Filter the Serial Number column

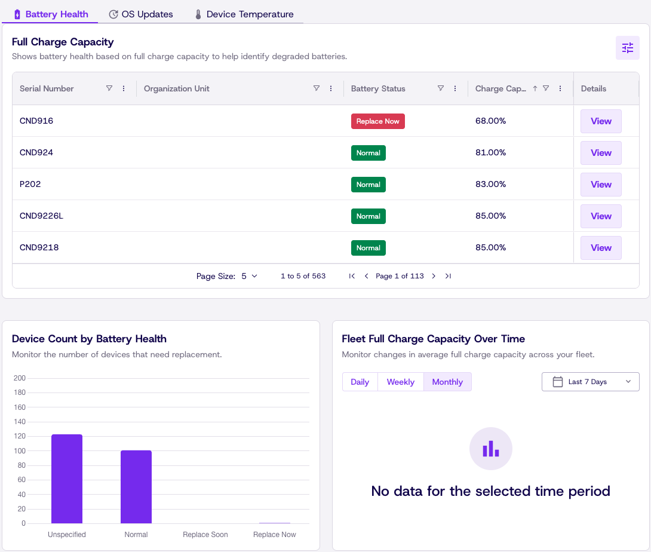pos(109,88)
